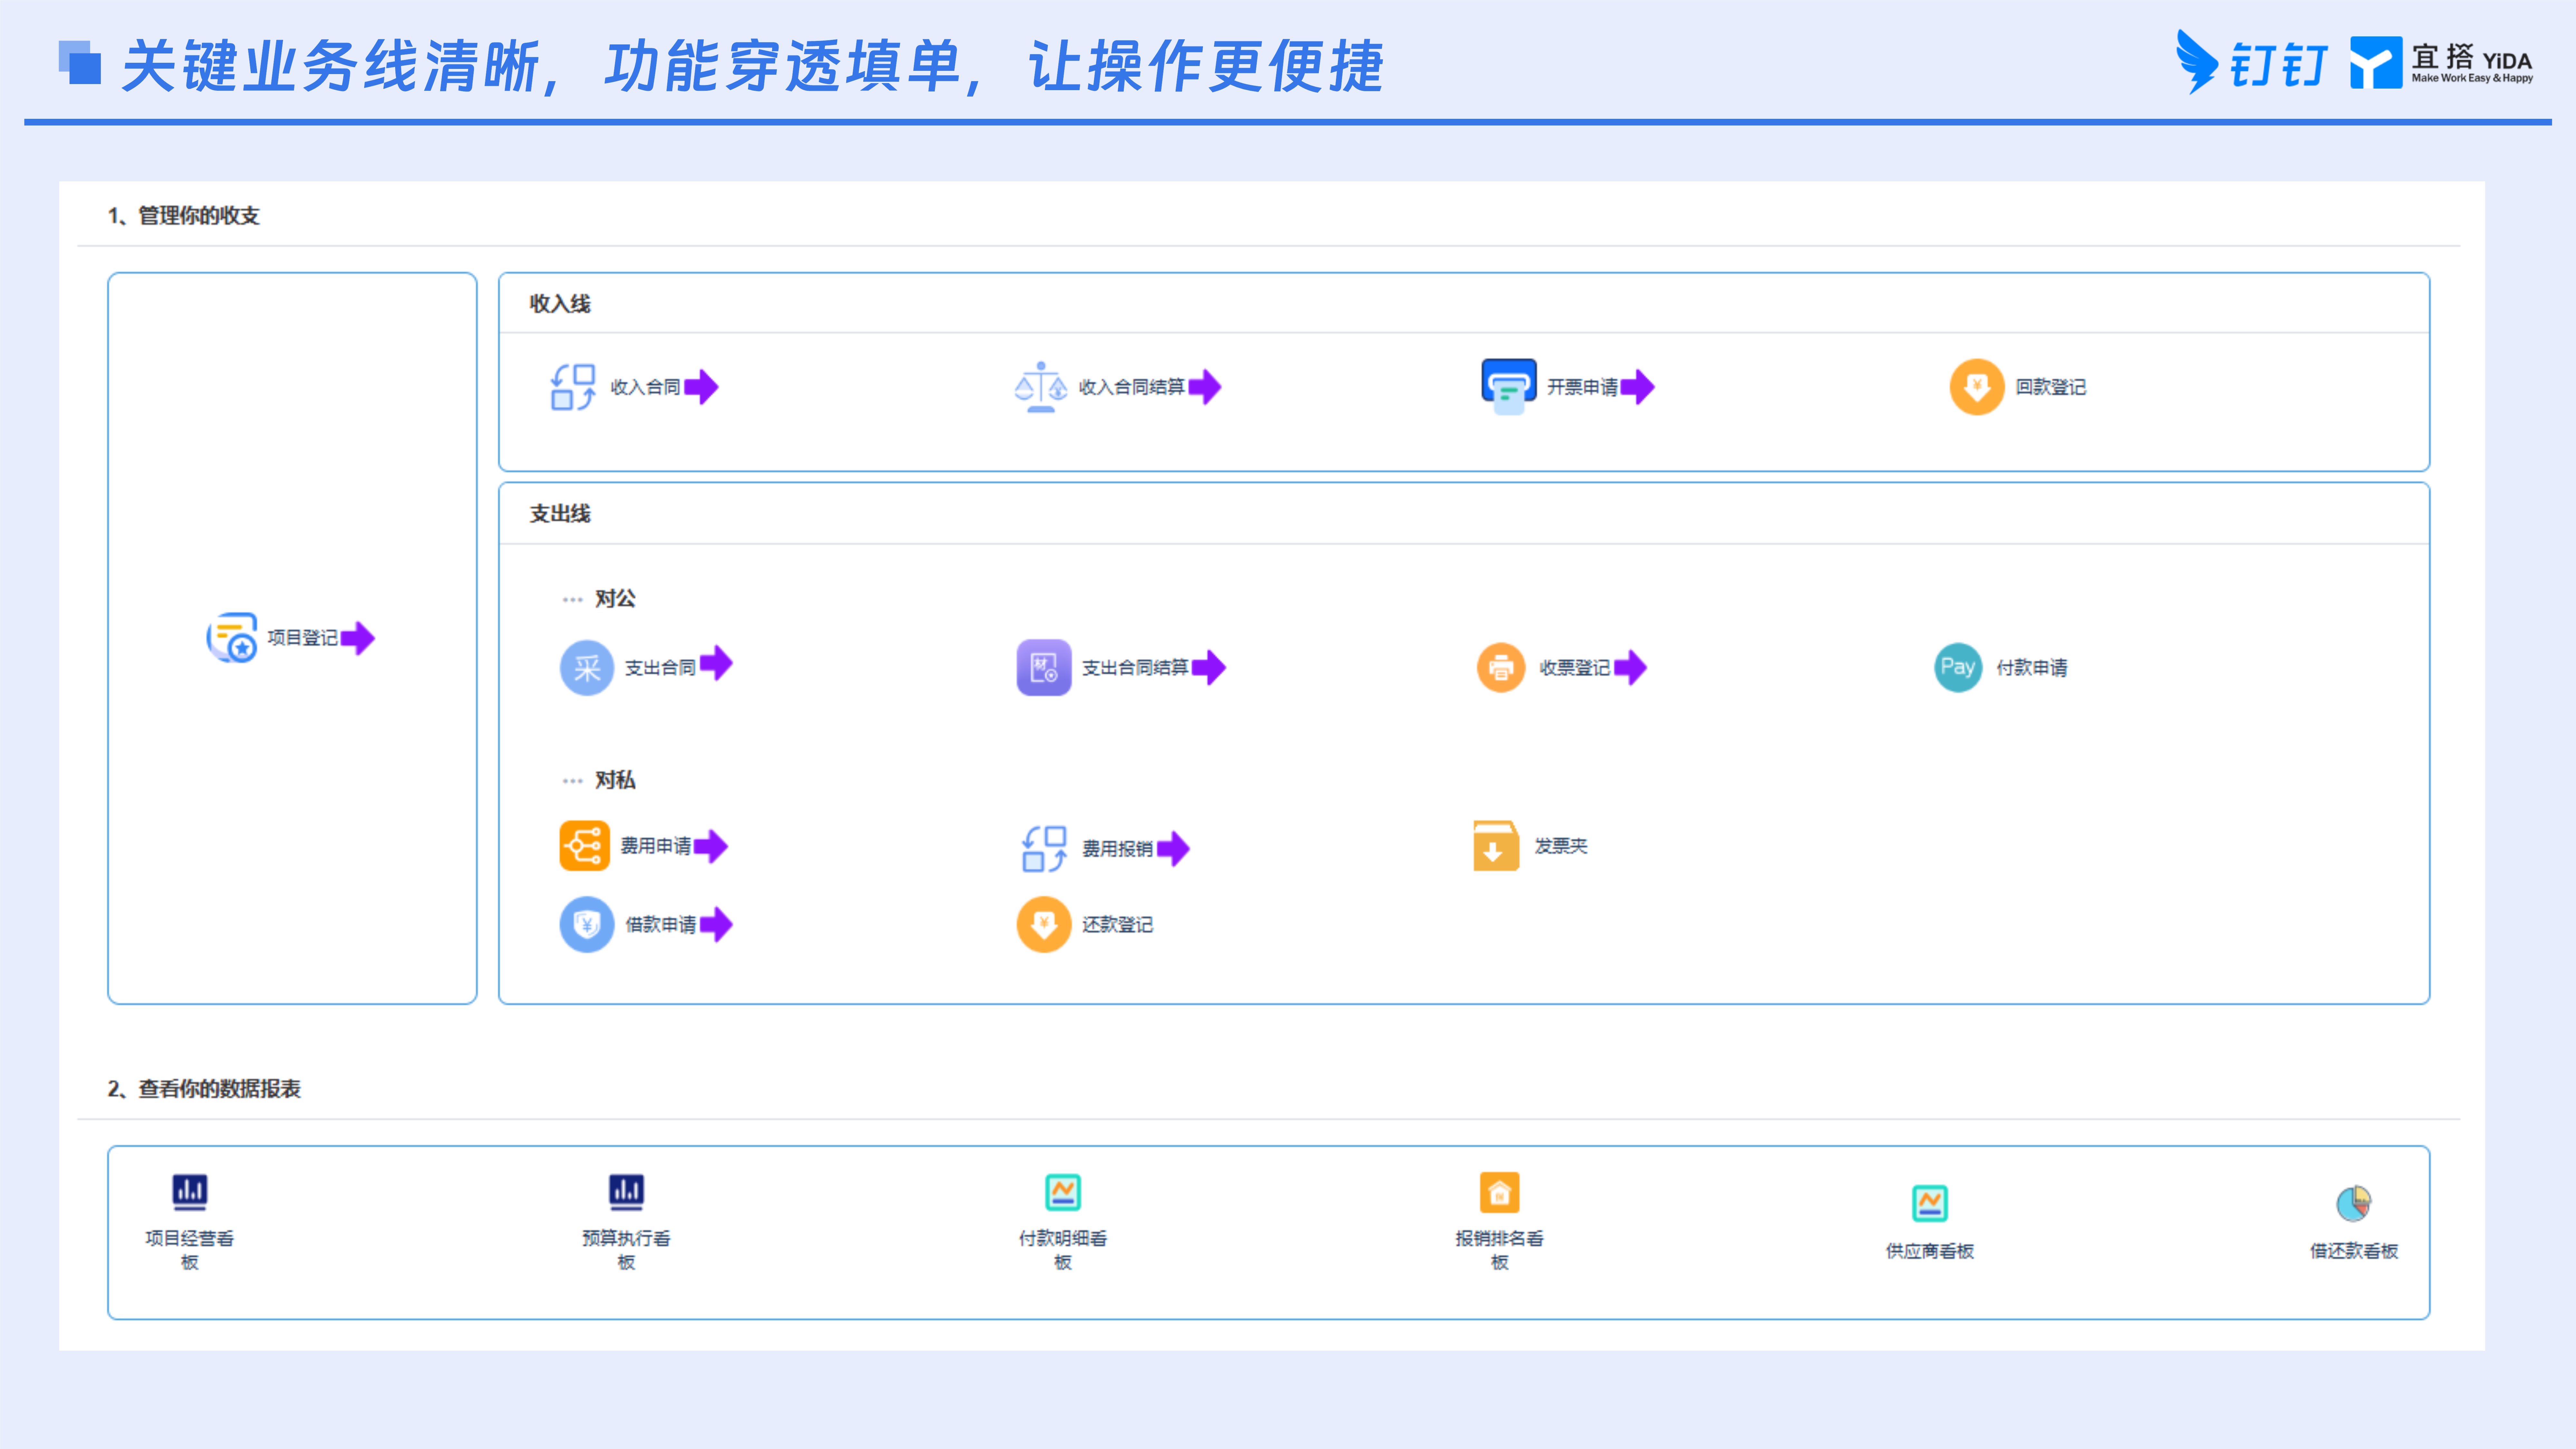Click the 发票夹 label

1561,846
